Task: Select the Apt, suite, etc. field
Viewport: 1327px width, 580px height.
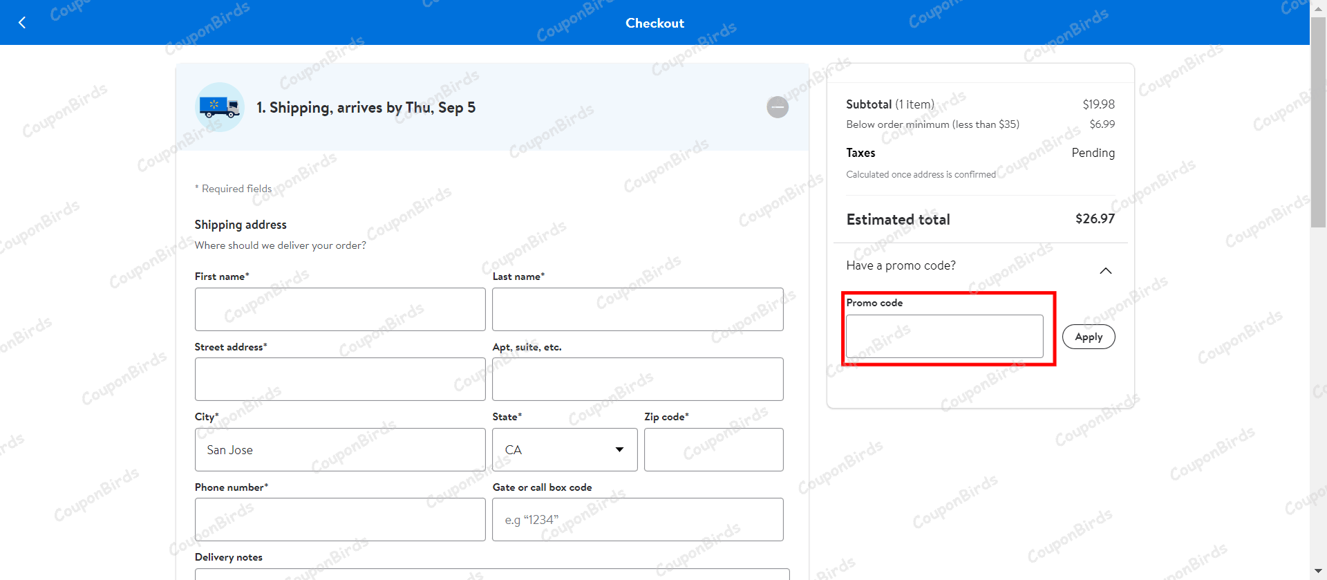Action: click(638, 380)
